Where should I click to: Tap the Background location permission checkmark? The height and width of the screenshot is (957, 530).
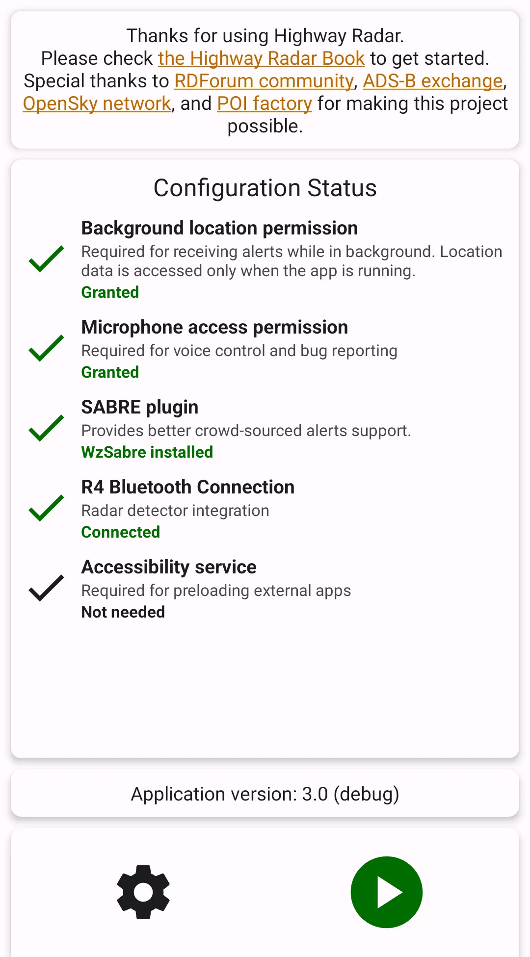[47, 259]
